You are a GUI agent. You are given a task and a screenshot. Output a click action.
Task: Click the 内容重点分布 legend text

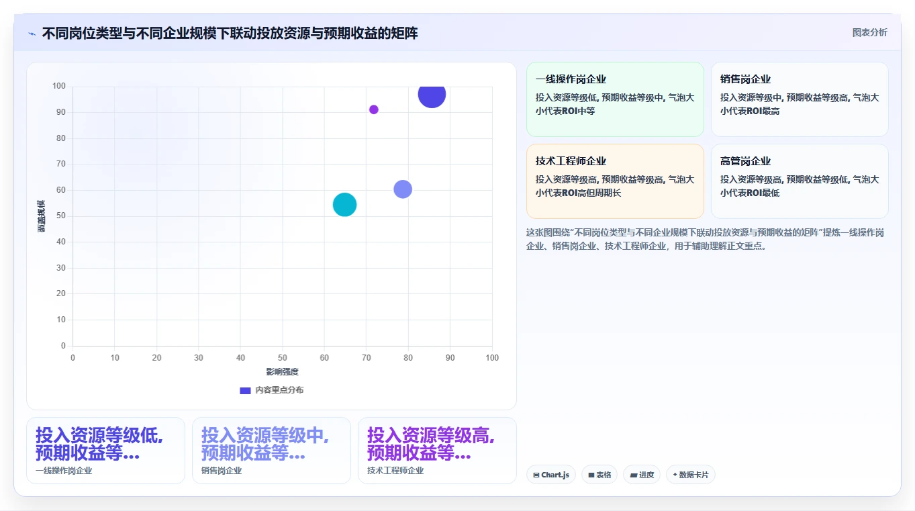(x=279, y=390)
